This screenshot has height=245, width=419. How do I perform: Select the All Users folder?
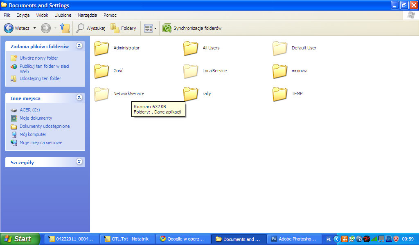[x=201, y=48]
